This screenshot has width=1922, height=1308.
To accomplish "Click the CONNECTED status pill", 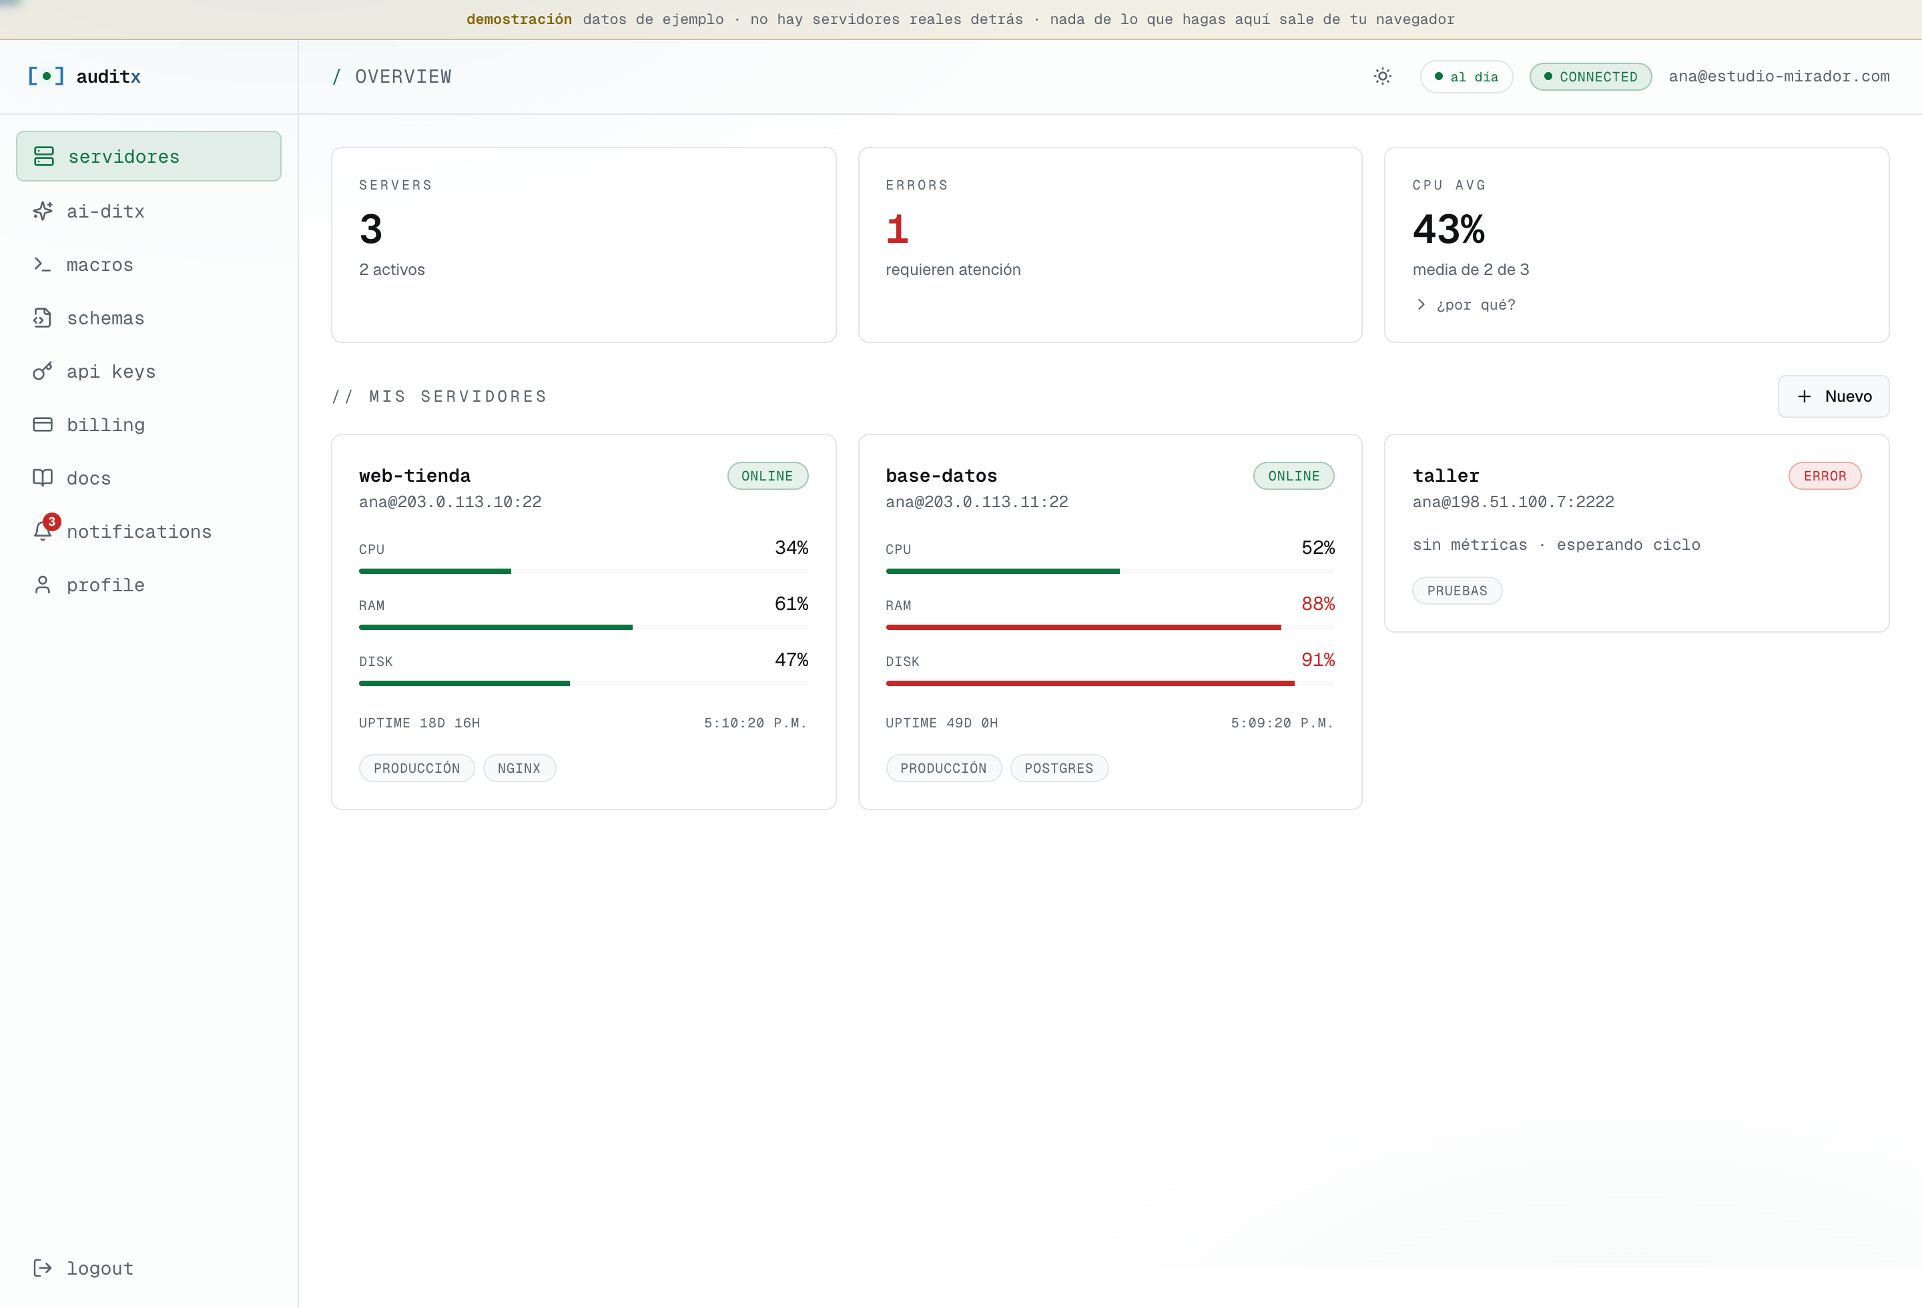I will (1590, 76).
